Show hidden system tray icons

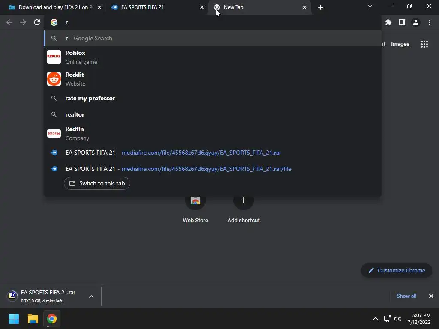point(376,319)
